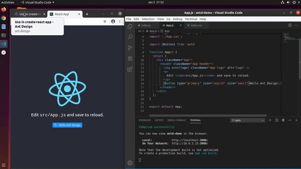Screen dimensions: 301x169
Task: Switch to the index.css editor tab
Action: pyautogui.click(x=196, y=25)
